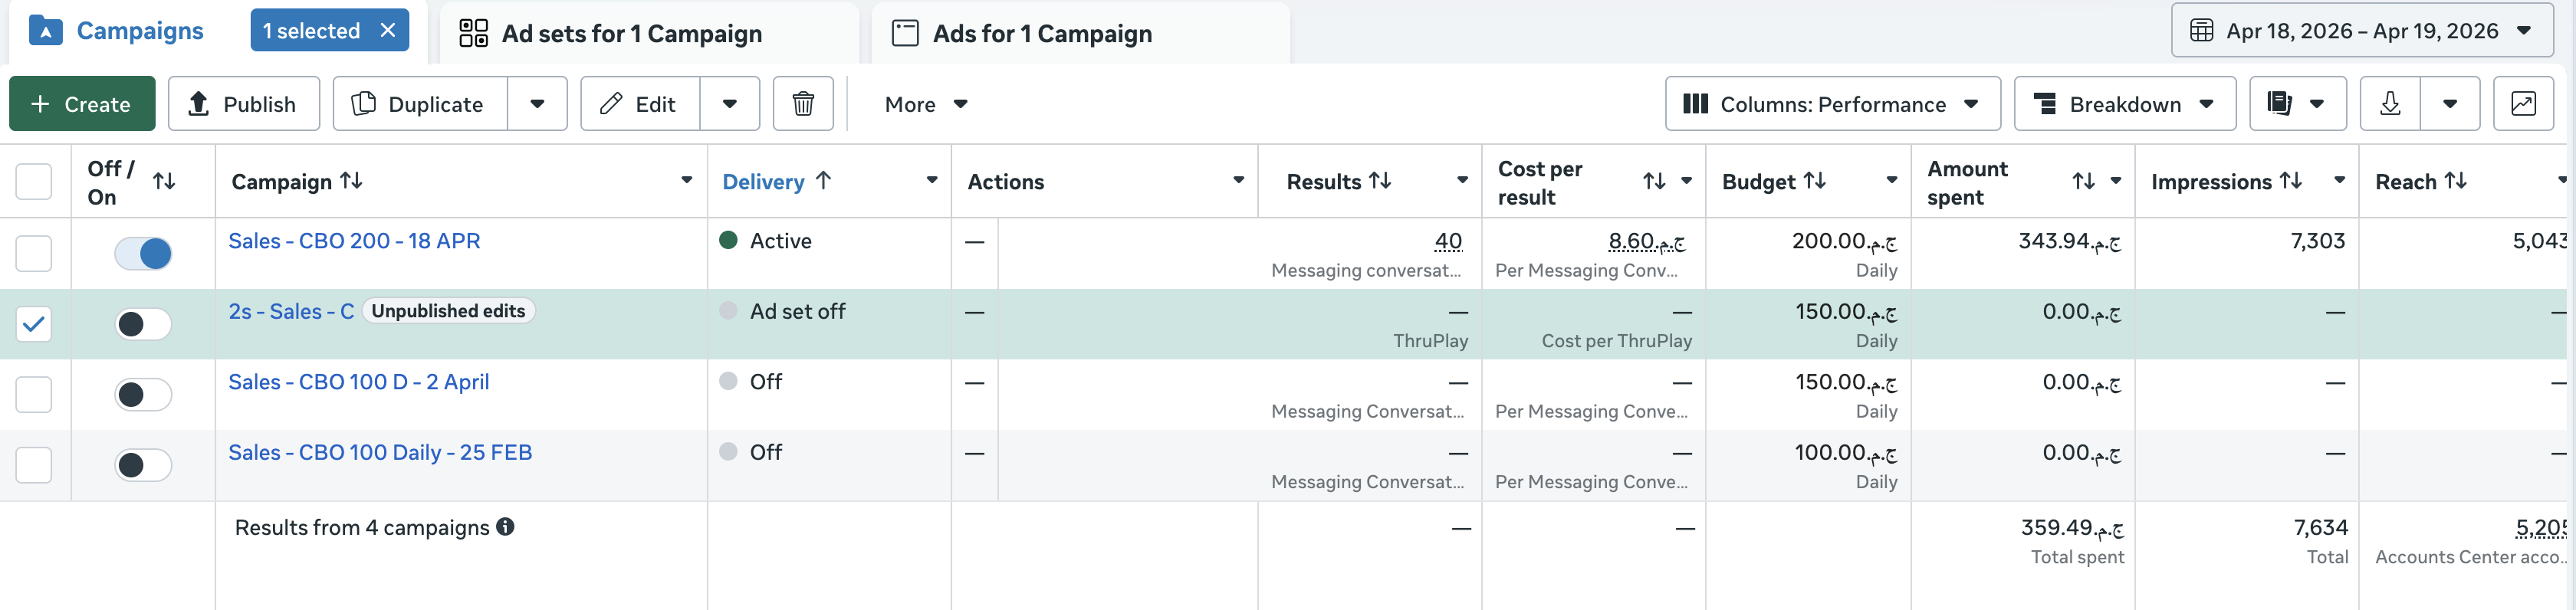The width and height of the screenshot is (2576, 610).
Task: Open the More dropdown
Action: pyautogui.click(x=924, y=103)
